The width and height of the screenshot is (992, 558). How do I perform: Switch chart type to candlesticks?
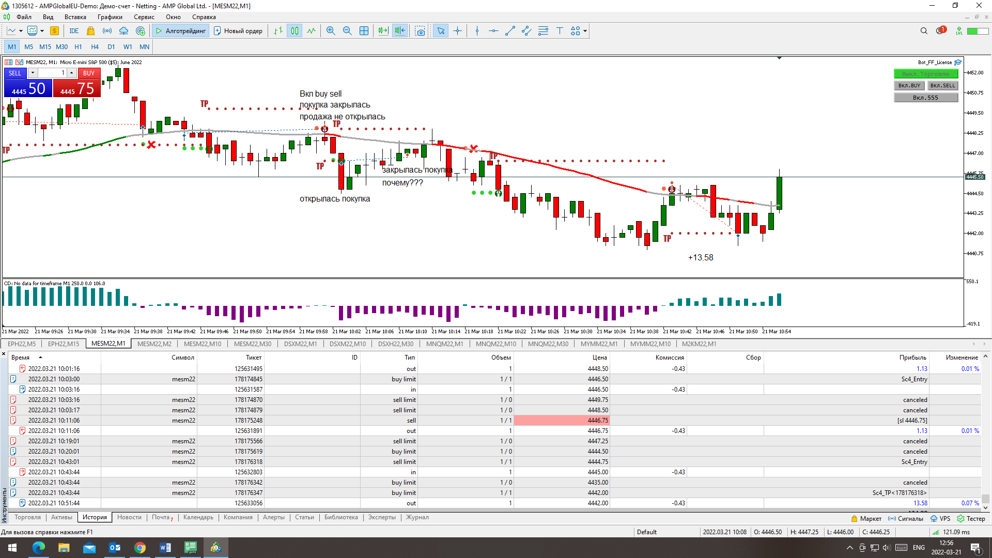[295, 31]
